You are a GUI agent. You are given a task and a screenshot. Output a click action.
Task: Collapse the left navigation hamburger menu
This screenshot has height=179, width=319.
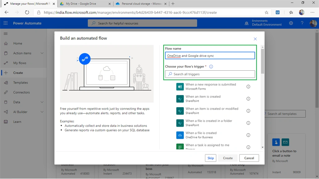6,34
